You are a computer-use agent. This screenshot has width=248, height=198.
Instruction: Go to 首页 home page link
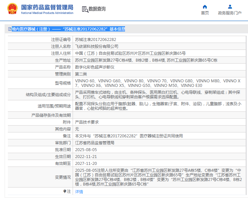205,13
